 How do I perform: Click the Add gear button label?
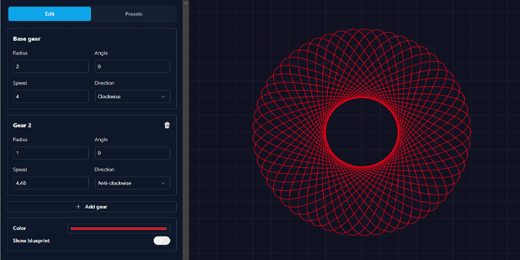tap(96, 207)
